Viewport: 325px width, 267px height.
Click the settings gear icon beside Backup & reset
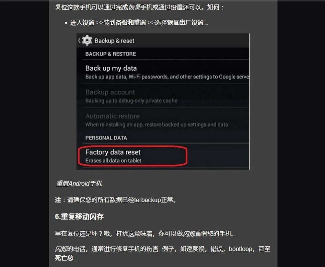[87, 40]
